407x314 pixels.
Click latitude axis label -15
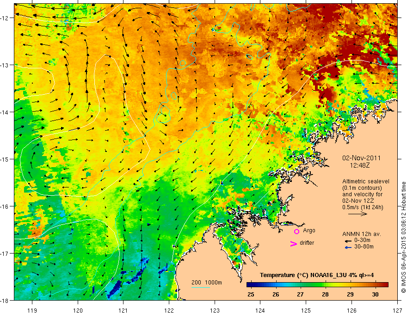pyautogui.click(x=5, y=159)
